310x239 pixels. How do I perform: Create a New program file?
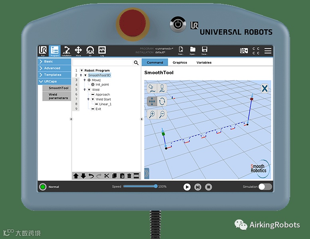click(181, 51)
